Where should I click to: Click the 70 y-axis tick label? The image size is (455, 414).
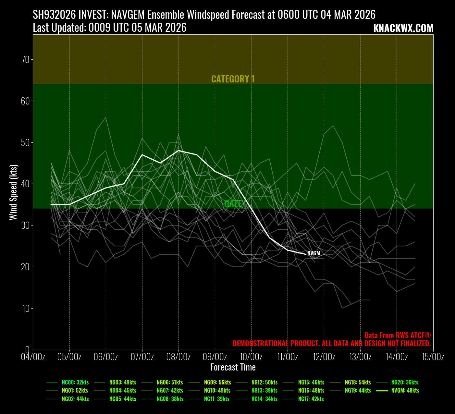[x=25, y=60]
